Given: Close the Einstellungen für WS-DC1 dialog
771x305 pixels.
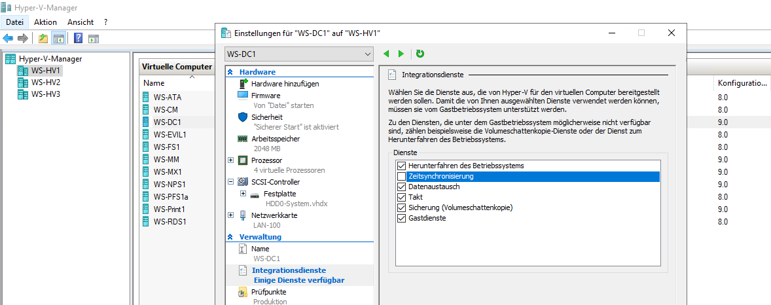Looking at the screenshot, I should 671,33.
